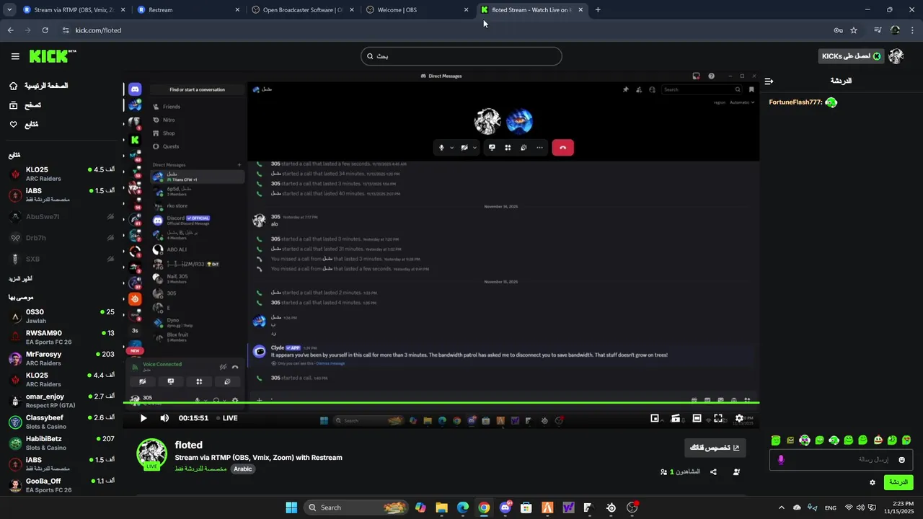The width and height of the screenshot is (923, 519).
Task: Open recommended channel OS30
Action: tap(61, 316)
